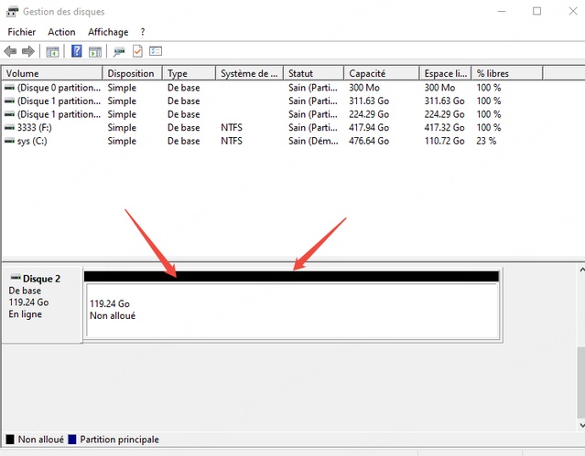Screen dimensions: 585x456
Task: Click NTFS cell in the 3333 (F:) row
Action: click(x=232, y=127)
